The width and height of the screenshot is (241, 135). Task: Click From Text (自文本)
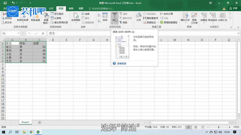7,22
